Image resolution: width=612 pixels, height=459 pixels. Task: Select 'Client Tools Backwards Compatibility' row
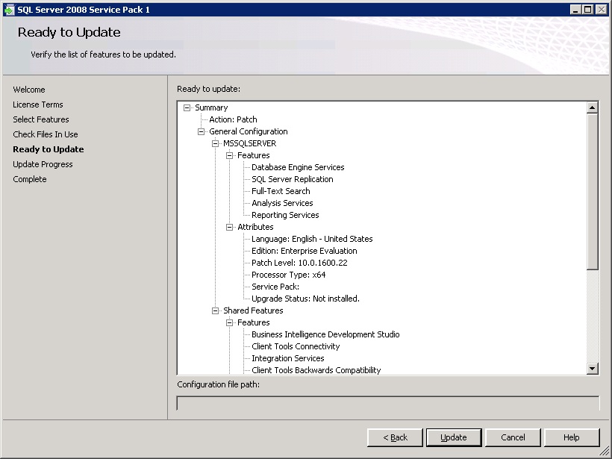(316, 370)
